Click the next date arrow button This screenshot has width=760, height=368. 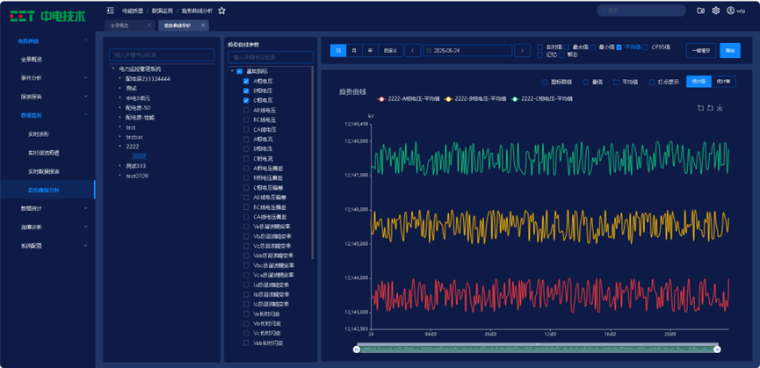coord(523,51)
